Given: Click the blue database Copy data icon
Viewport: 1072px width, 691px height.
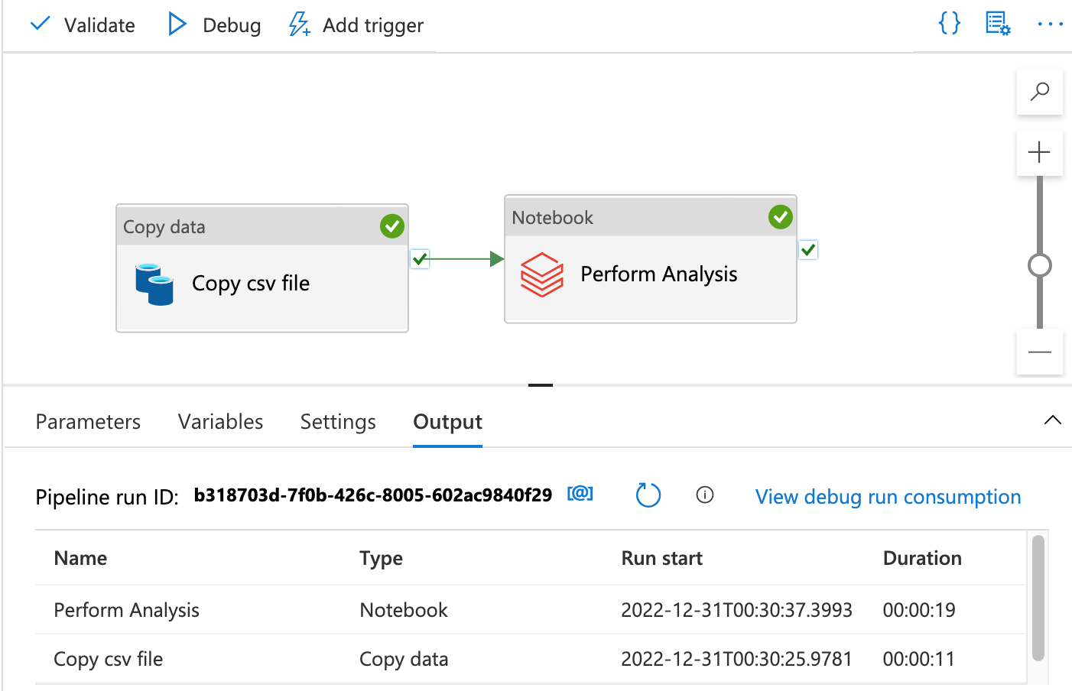Looking at the screenshot, I should (154, 284).
